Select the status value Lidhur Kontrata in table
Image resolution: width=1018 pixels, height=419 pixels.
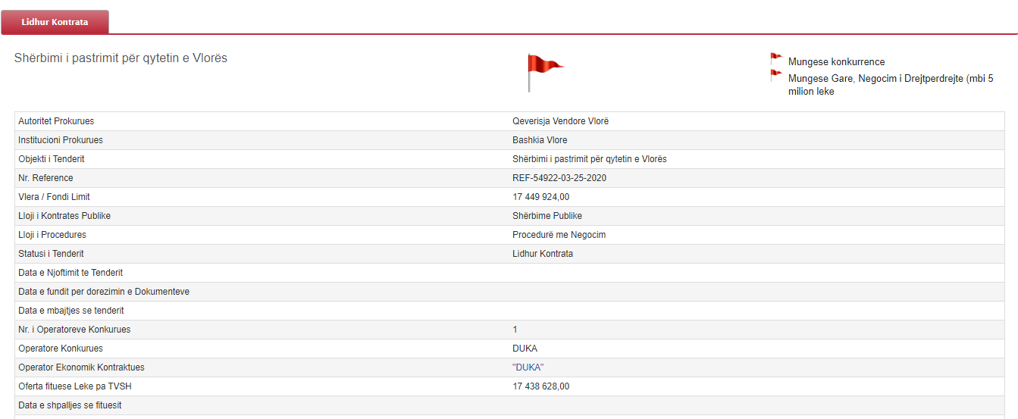[543, 254]
